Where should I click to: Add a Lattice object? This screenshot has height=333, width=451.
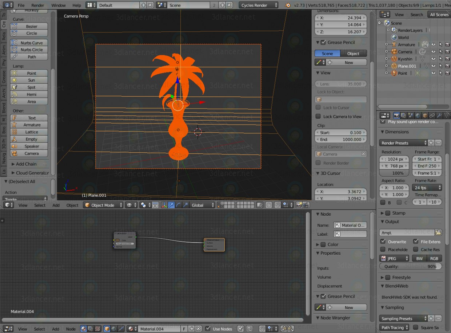[x=29, y=132]
